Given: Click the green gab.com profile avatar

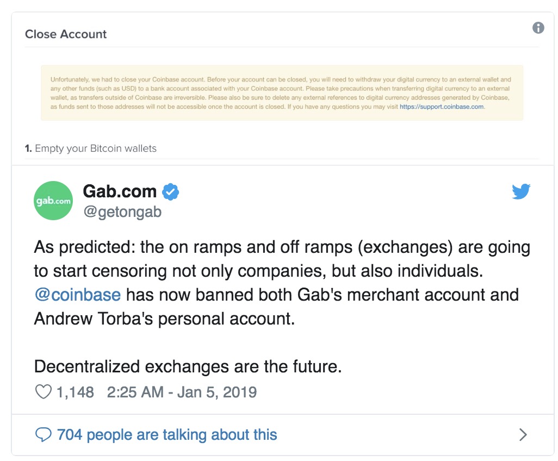Looking at the screenshot, I should [53, 201].
